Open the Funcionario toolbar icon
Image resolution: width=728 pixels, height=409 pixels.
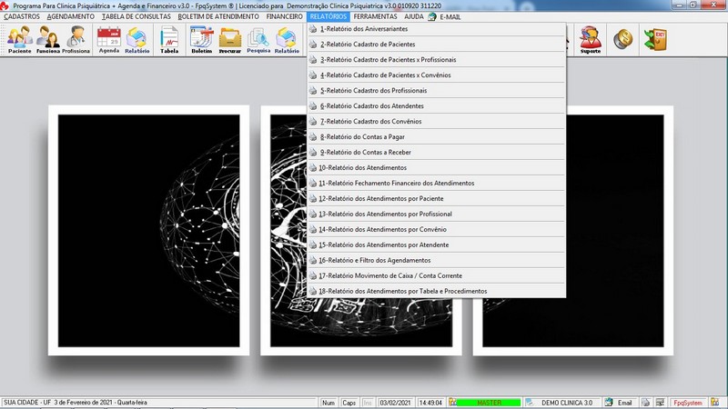[x=48, y=39]
